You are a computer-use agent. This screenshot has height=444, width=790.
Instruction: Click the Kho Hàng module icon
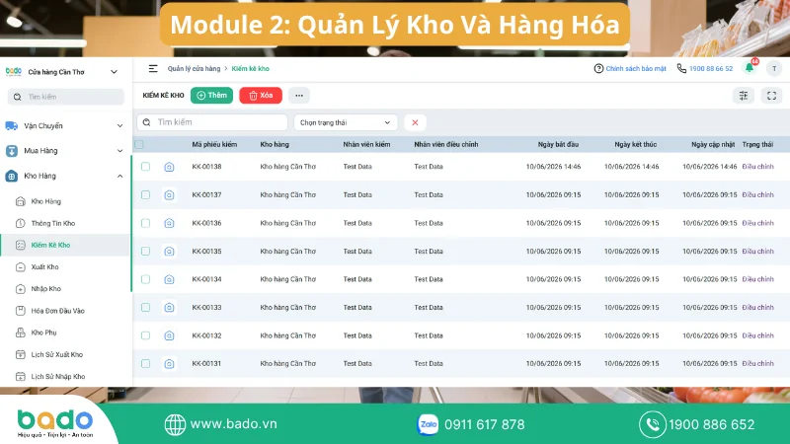tap(12, 176)
